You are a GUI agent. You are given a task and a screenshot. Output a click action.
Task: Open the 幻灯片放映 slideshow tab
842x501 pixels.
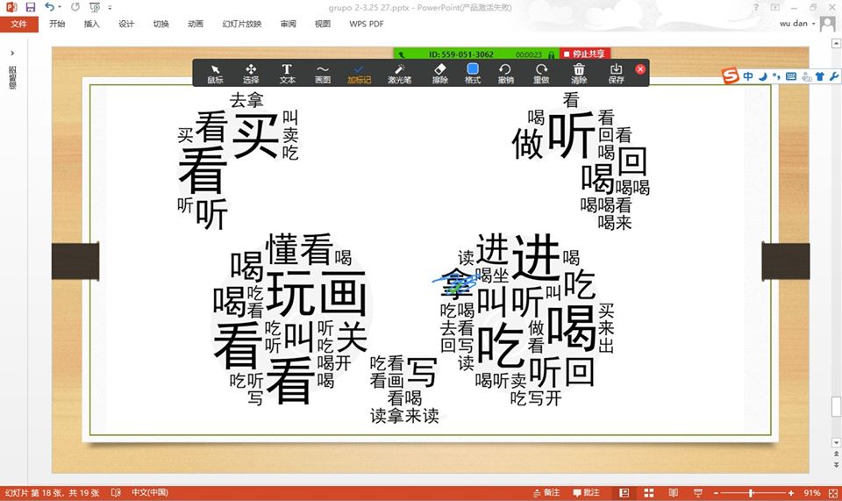click(242, 24)
